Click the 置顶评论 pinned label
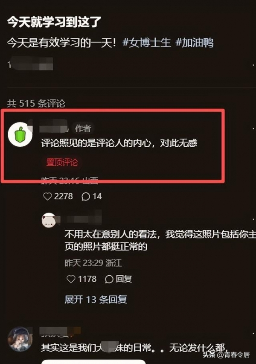256x364 pixels. tap(62, 162)
